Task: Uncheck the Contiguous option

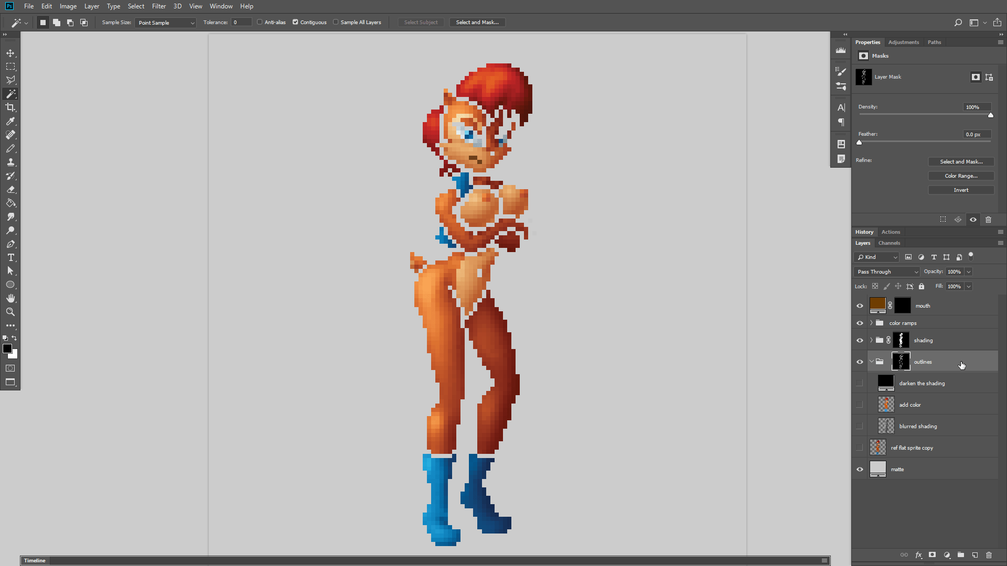Action: [295, 22]
